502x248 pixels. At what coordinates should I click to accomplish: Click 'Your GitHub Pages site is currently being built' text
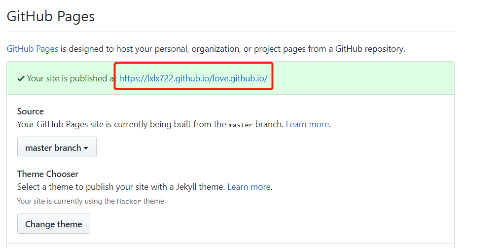[x=150, y=124]
